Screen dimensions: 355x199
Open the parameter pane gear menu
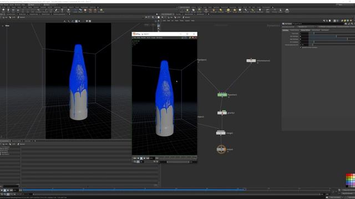tap(346, 23)
